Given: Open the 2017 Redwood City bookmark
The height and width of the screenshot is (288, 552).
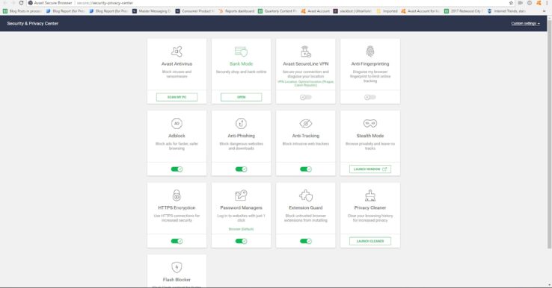Looking at the screenshot, I should (x=463, y=11).
